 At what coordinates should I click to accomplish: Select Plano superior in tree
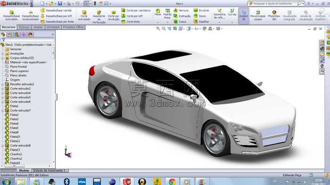pyautogui.click(x=19, y=71)
